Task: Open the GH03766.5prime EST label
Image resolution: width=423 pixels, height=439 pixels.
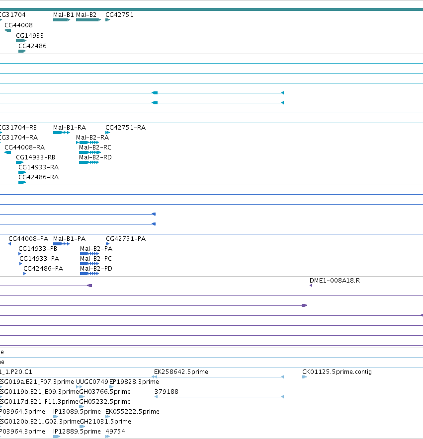Action: tap(105, 392)
